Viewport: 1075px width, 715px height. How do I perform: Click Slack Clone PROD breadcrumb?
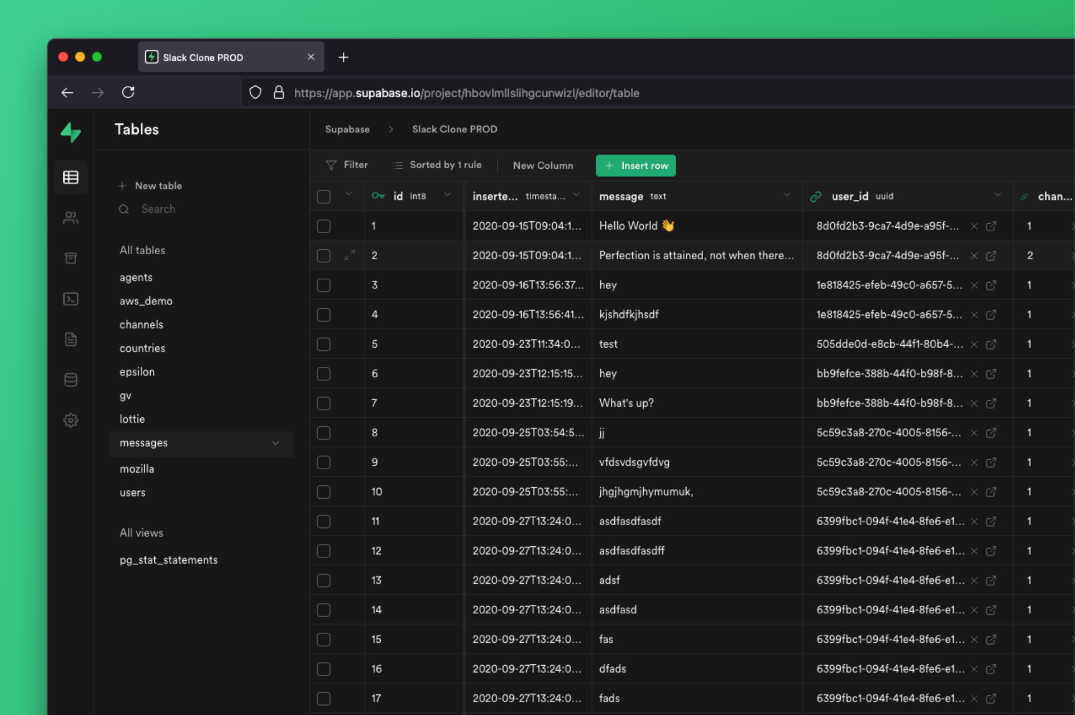pyautogui.click(x=455, y=129)
